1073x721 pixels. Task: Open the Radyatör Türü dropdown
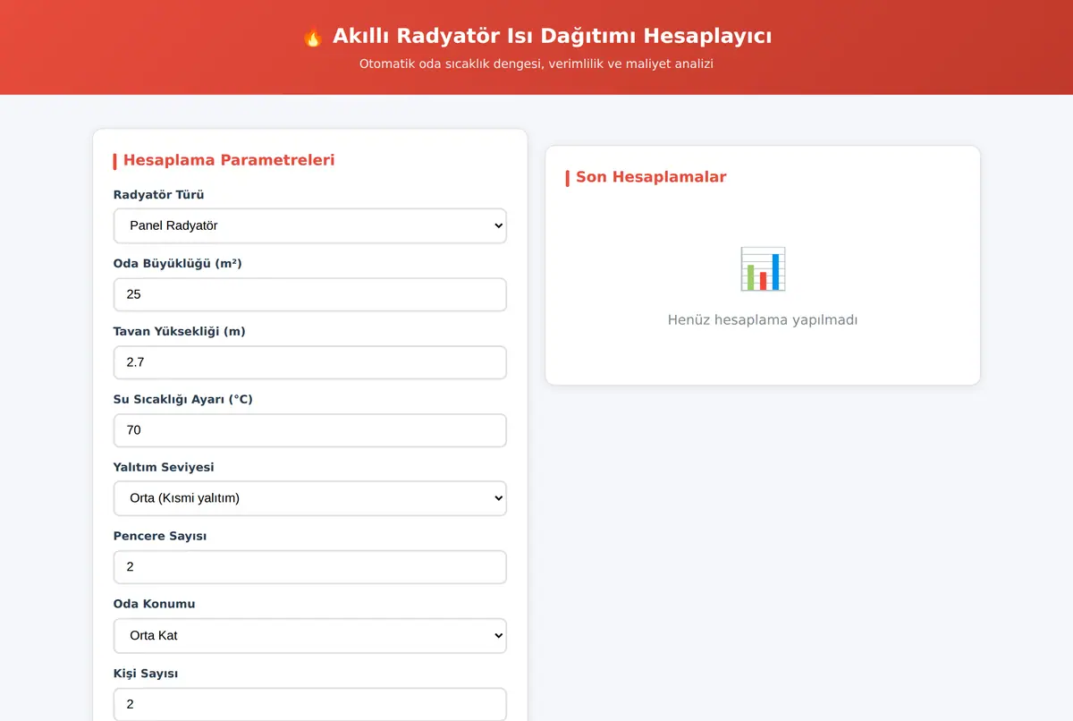pyautogui.click(x=309, y=225)
